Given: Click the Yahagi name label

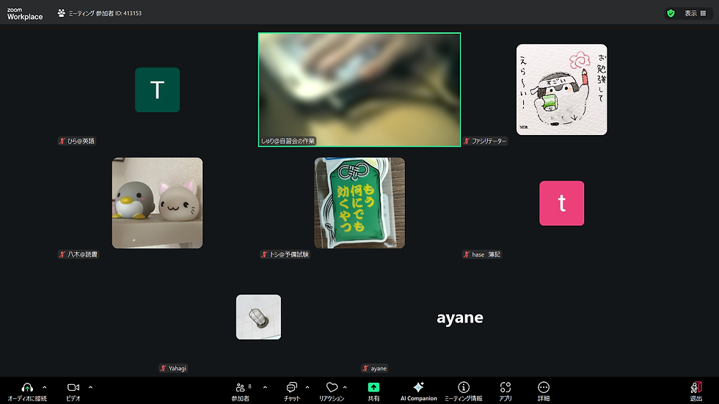Looking at the screenshot, I should click(173, 368).
